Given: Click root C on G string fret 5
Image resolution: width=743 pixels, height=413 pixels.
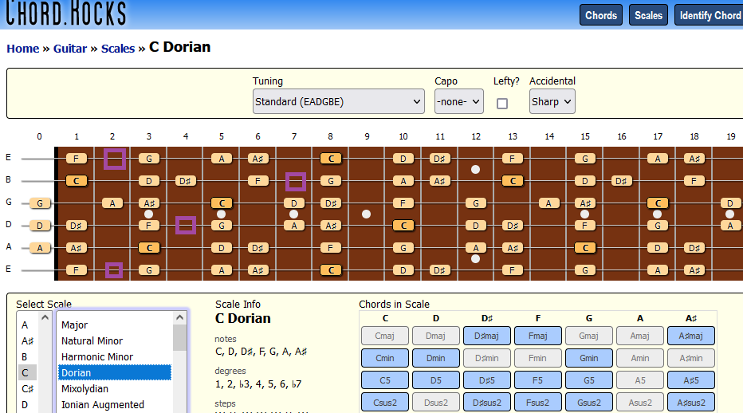Looking at the screenshot, I should tap(222, 203).
